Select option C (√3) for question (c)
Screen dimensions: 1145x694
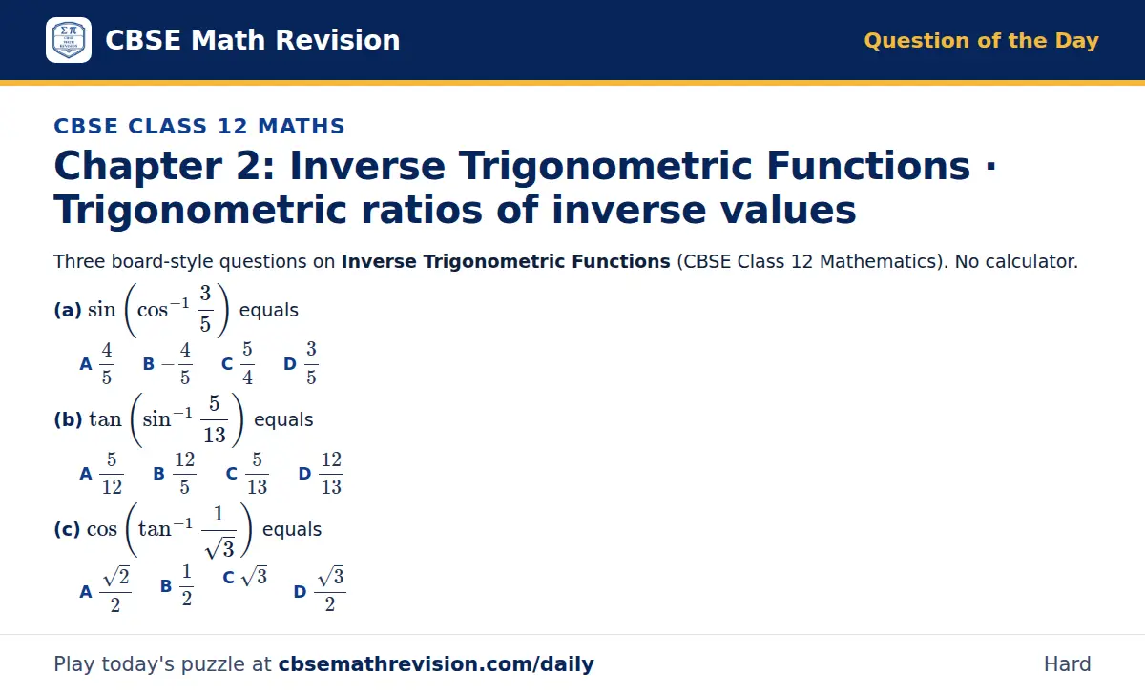[245, 577]
